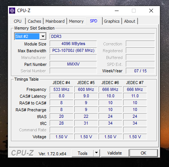Viewport: 169px width, 167px height.
Task: Click the 8.0 CAS# Latency cell
Action: click(x=61, y=96)
